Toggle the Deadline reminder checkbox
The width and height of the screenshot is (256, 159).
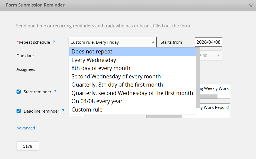[x=19, y=111]
